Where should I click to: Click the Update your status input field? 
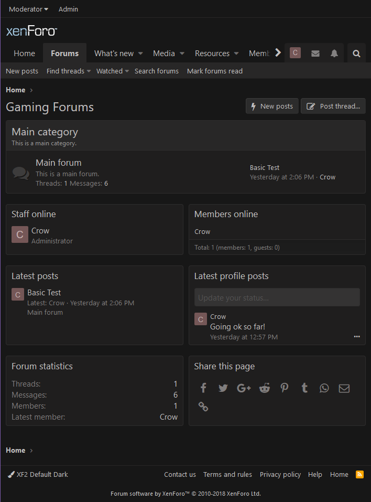(x=277, y=297)
